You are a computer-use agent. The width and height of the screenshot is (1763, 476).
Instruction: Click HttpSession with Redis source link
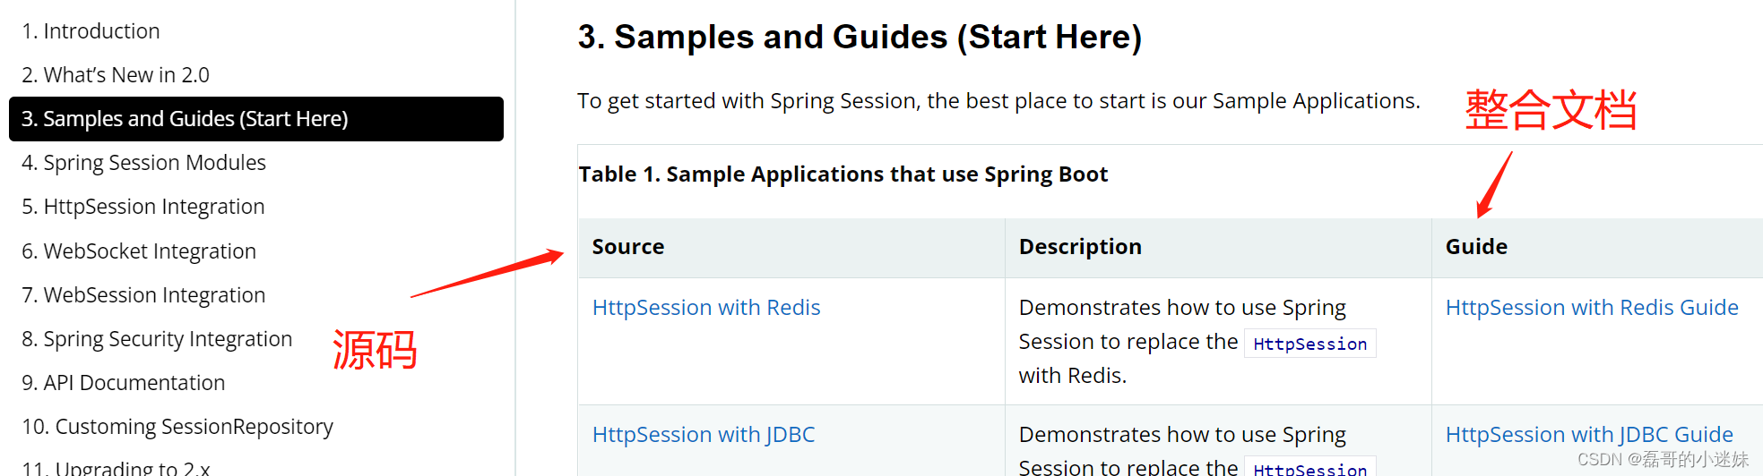706,308
